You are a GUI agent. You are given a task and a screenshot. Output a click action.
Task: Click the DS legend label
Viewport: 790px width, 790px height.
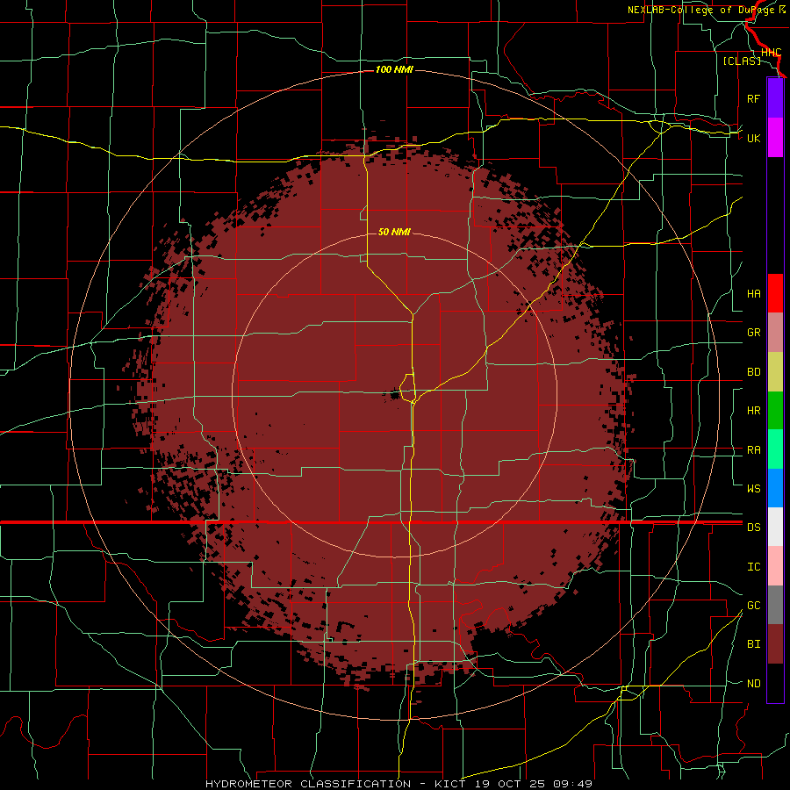click(x=753, y=528)
